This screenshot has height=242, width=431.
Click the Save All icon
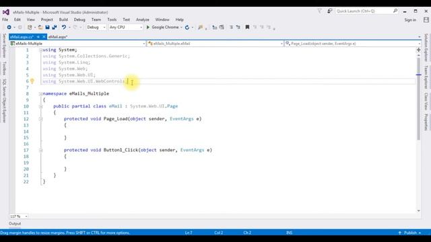tap(55, 27)
